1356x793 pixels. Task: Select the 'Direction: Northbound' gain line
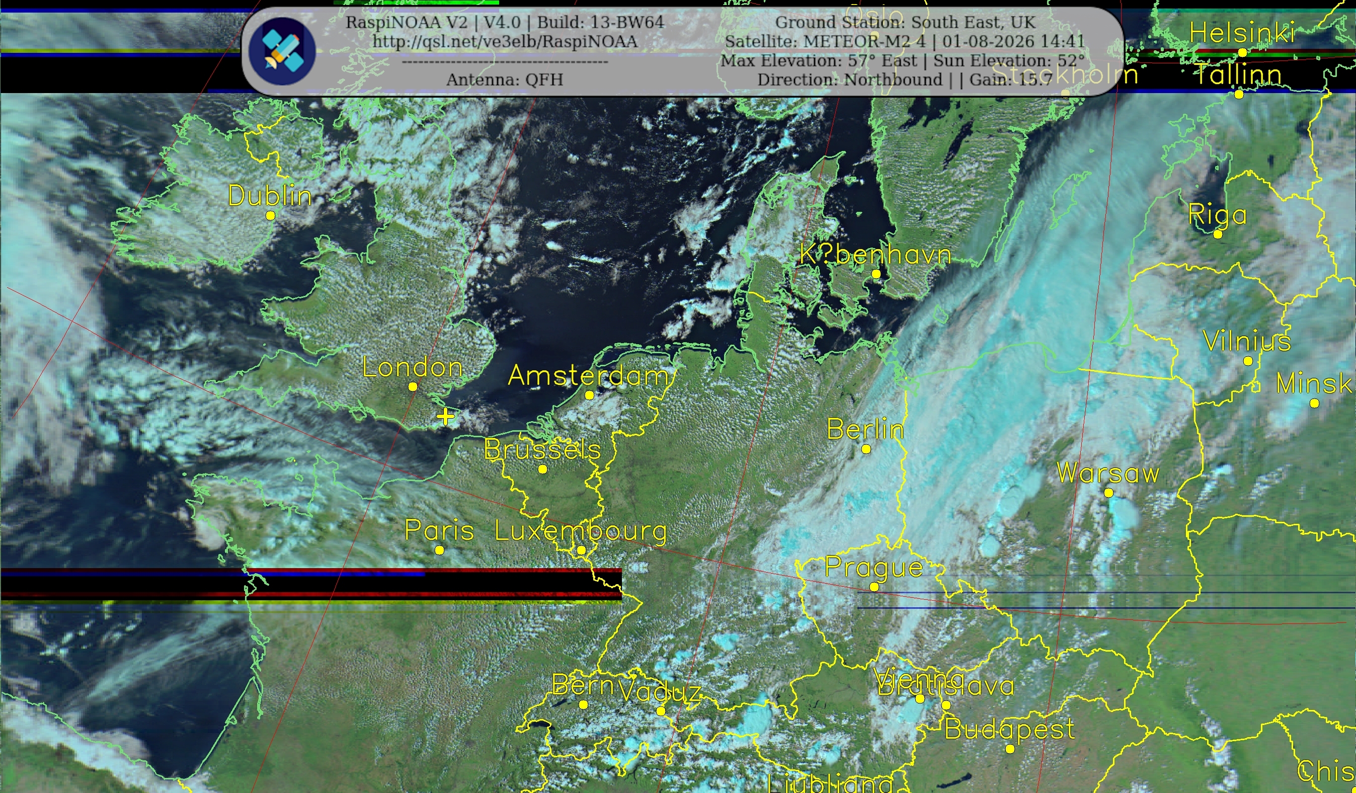[x=905, y=80]
